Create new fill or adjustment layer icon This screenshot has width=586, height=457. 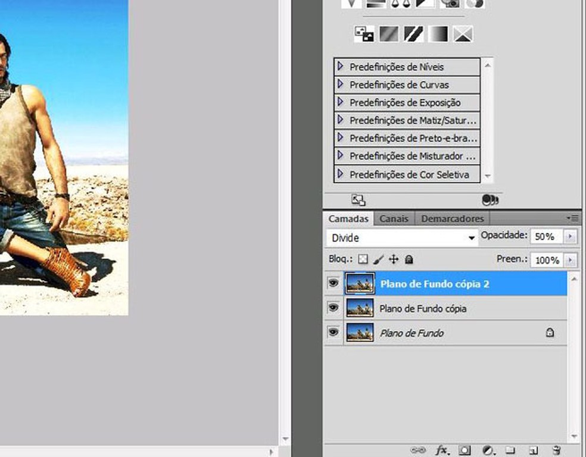click(x=488, y=450)
